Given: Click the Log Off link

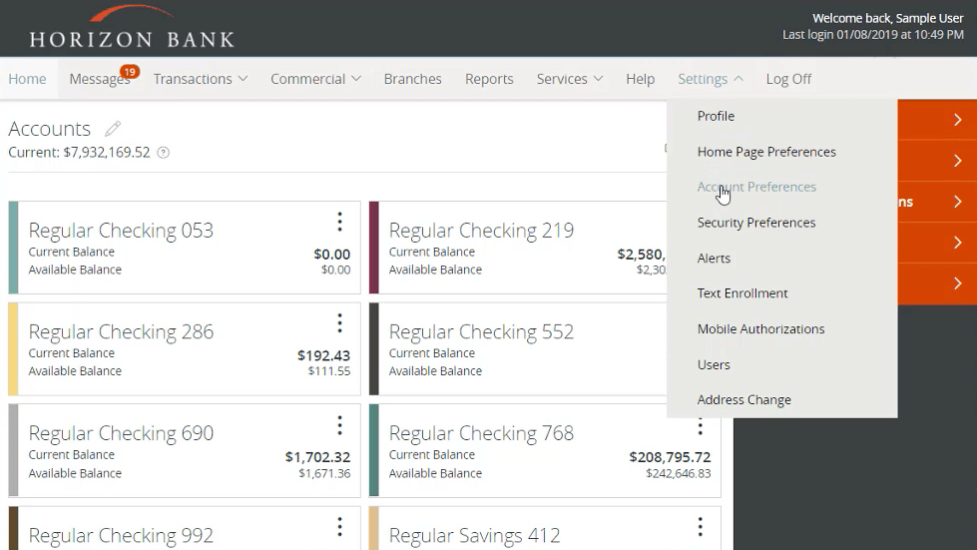Looking at the screenshot, I should pos(788,79).
